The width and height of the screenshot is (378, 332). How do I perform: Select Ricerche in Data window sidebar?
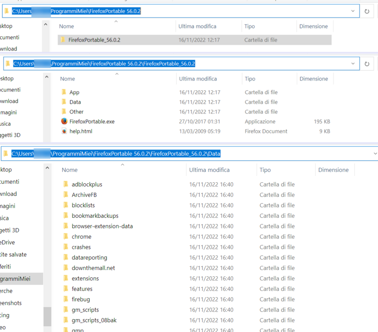tap(6, 291)
